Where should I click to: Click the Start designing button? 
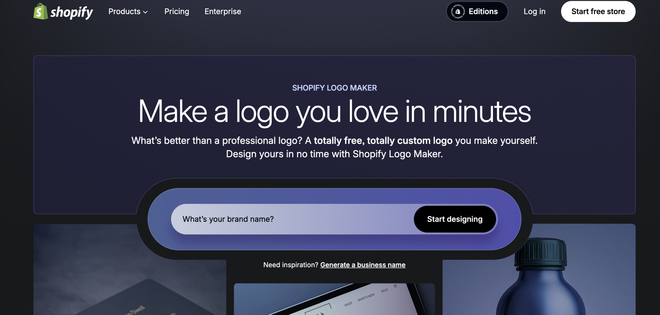[x=455, y=219]
